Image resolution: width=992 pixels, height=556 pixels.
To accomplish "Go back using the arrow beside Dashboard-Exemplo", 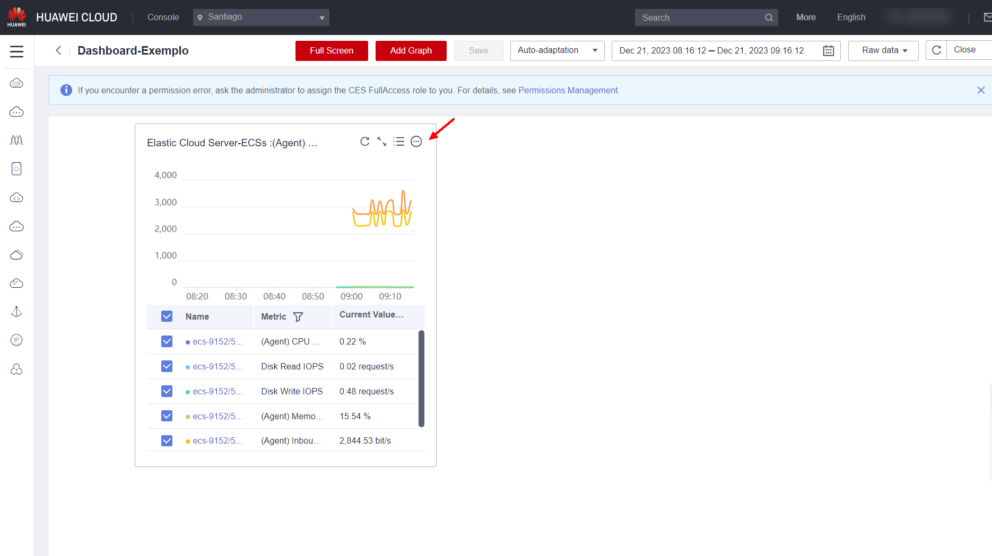I will (x=58, y=50).
